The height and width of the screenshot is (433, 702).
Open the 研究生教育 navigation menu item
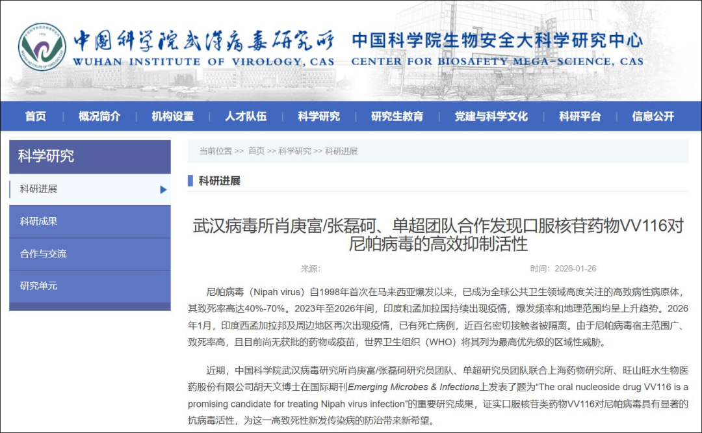tap(396, 116)
